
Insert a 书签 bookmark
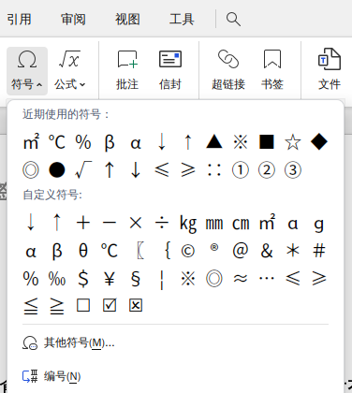(x=272, y=71)
